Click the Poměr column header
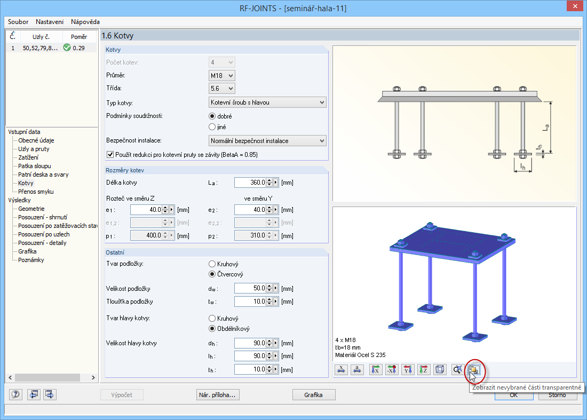The image size is (587, 420). (x=79, y=37)
